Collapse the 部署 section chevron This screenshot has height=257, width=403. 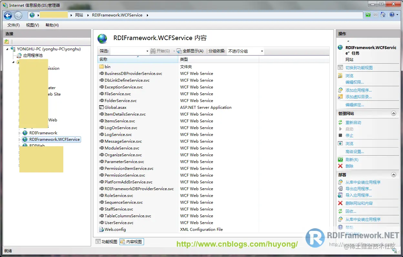click(393, 175)
